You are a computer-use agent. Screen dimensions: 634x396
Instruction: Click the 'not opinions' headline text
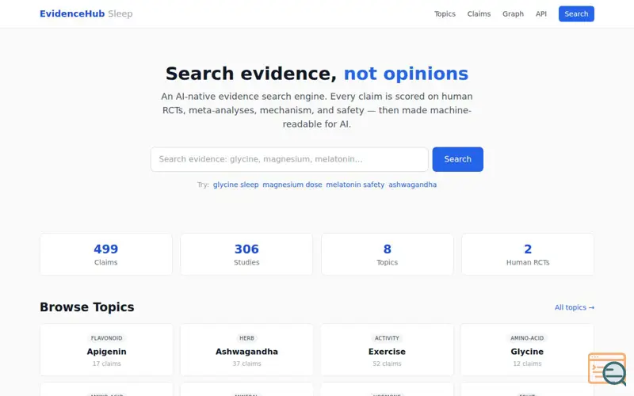coord(406,74)
